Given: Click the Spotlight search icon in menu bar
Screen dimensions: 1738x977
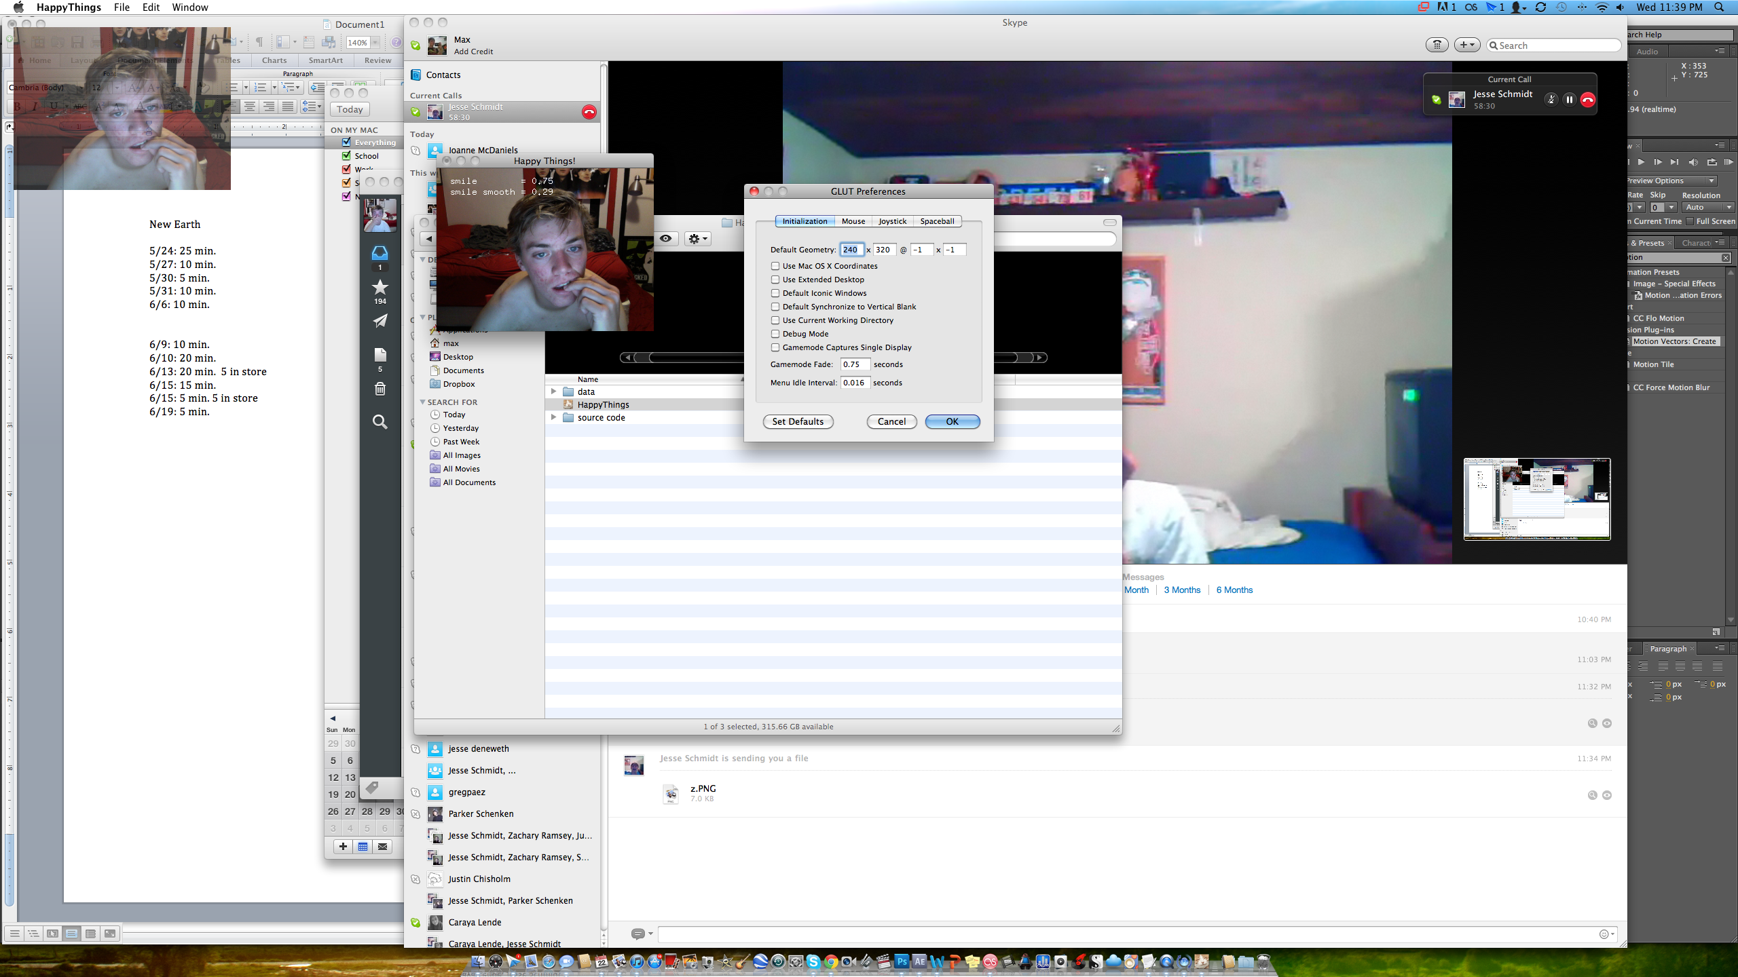Looking at the screenshot, I should click(1720, 7).
